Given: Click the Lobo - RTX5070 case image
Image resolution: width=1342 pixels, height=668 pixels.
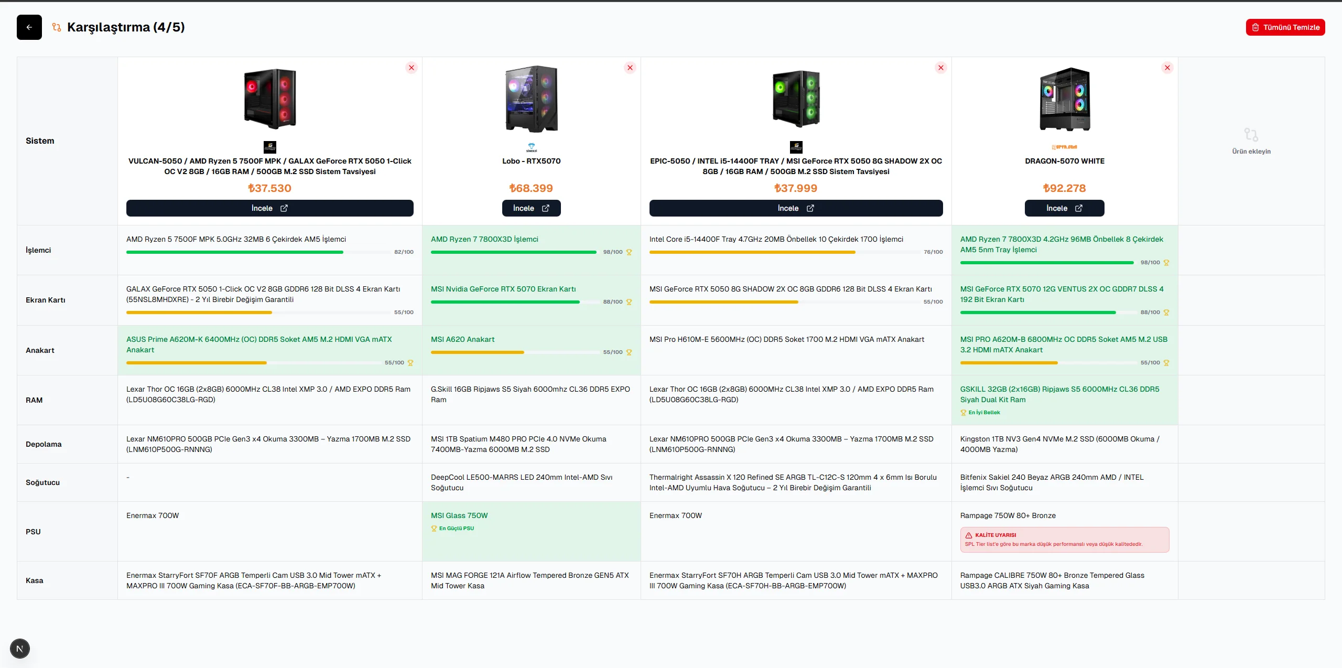Looking at the screenshot, I should click(x=532, y=99).
